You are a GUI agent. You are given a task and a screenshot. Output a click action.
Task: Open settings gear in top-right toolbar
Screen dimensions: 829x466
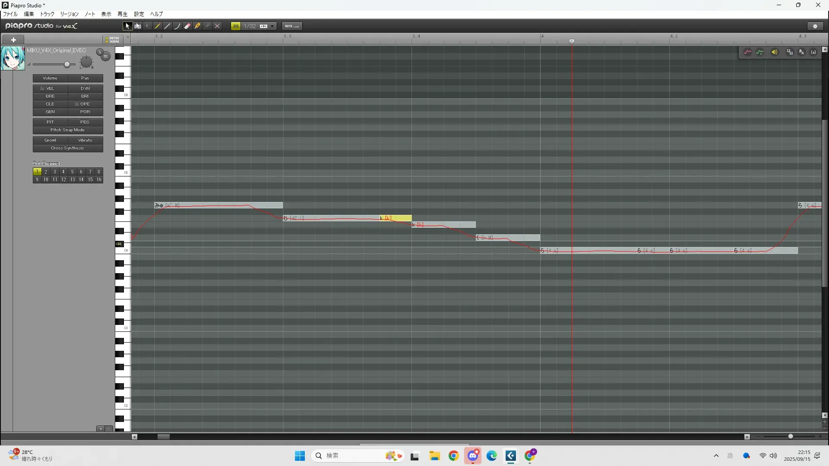(x=815, y=26)
